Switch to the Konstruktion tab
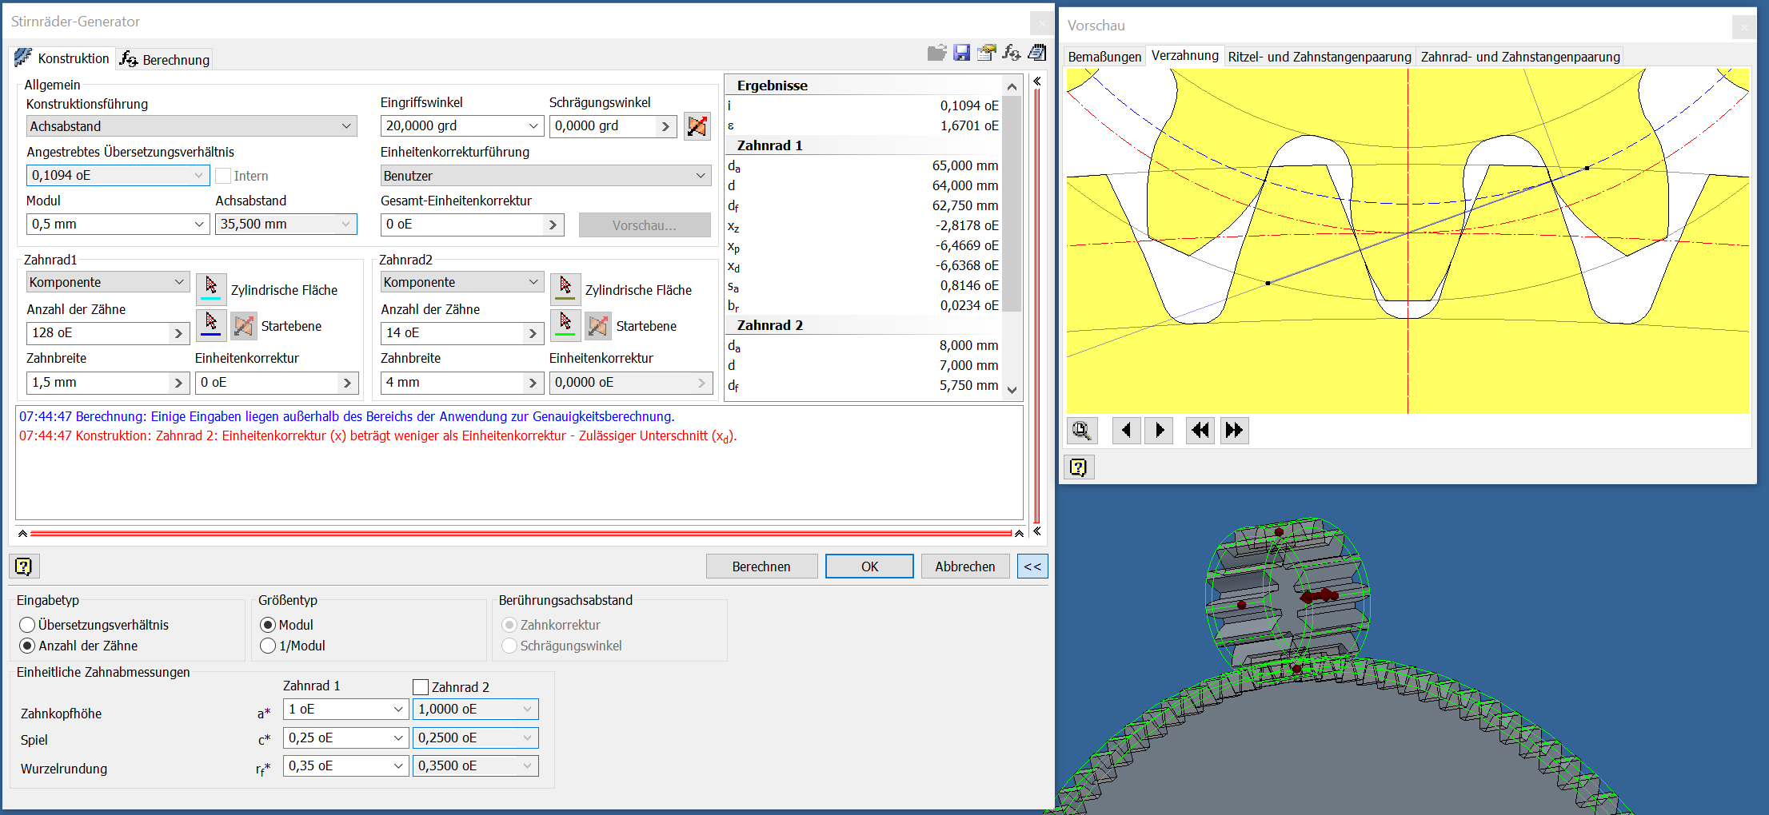 [x=62, y=58]
